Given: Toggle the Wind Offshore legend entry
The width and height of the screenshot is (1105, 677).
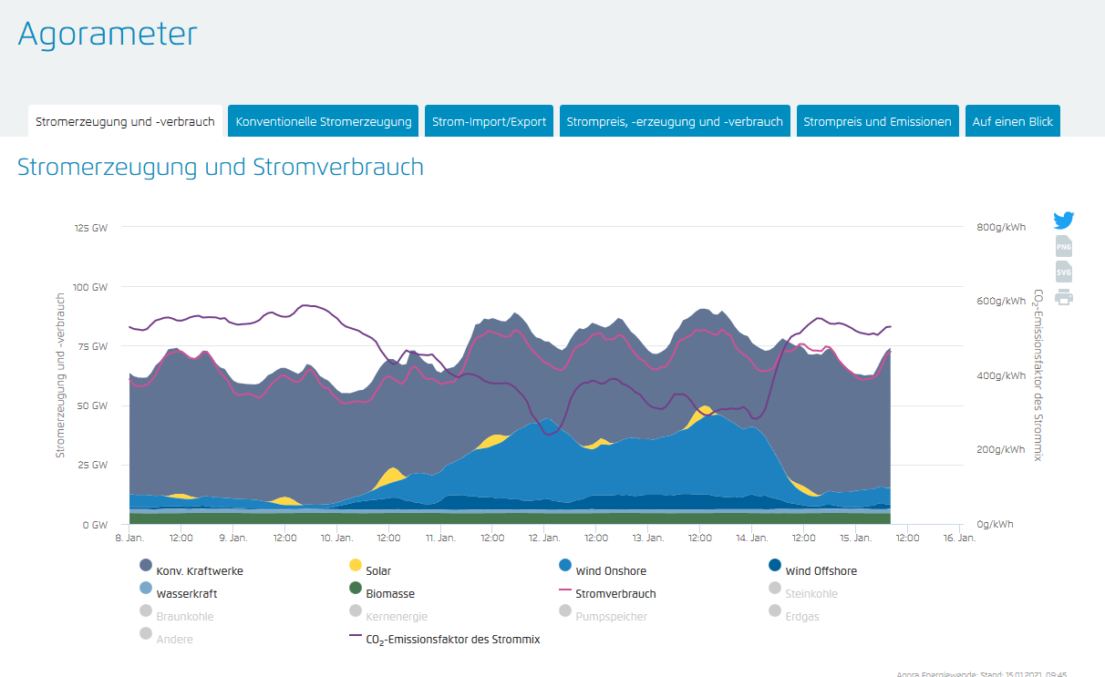Looking at the screenshot, I should pos(812,571).
